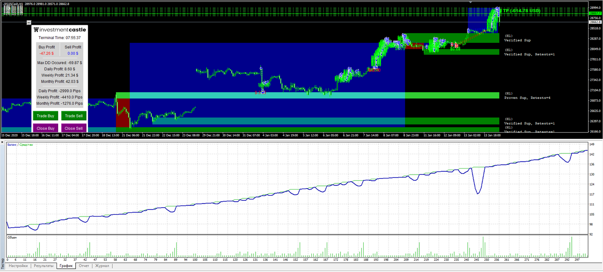603x272 pixels.
Task: Click the vertical Тестер panel label
Action: pyautogui.click(x=2, y=263)
